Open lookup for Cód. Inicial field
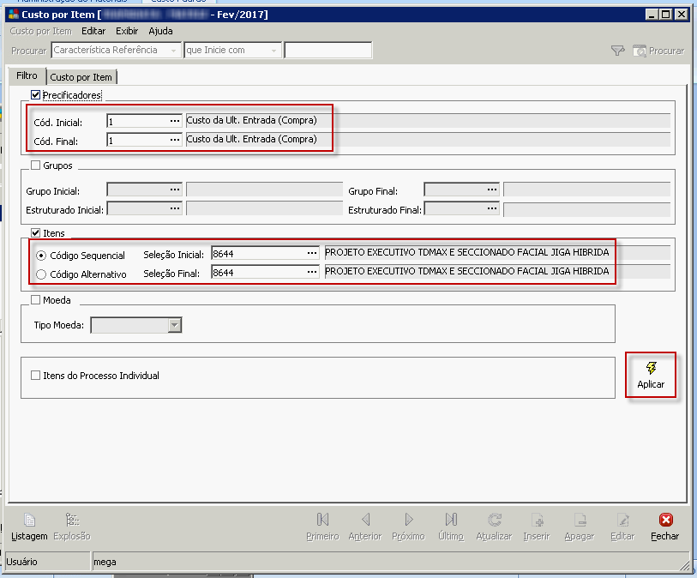Screen dimensions: 697x578 (175, 121)
